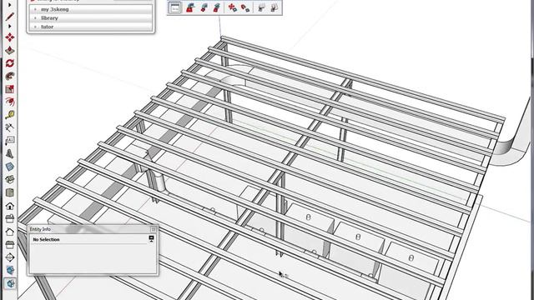Switch to the Right view icon
This screenshot has width=534, height=300.
pyautogui.click(x=9, y=218)
